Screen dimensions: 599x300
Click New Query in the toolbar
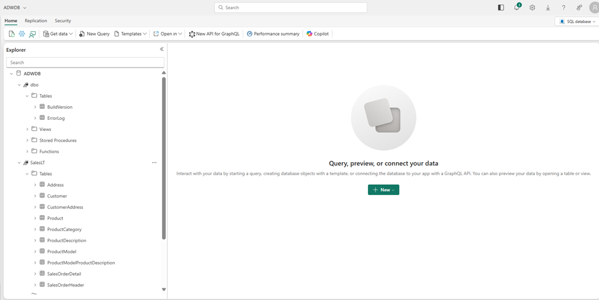pos(95,34)
